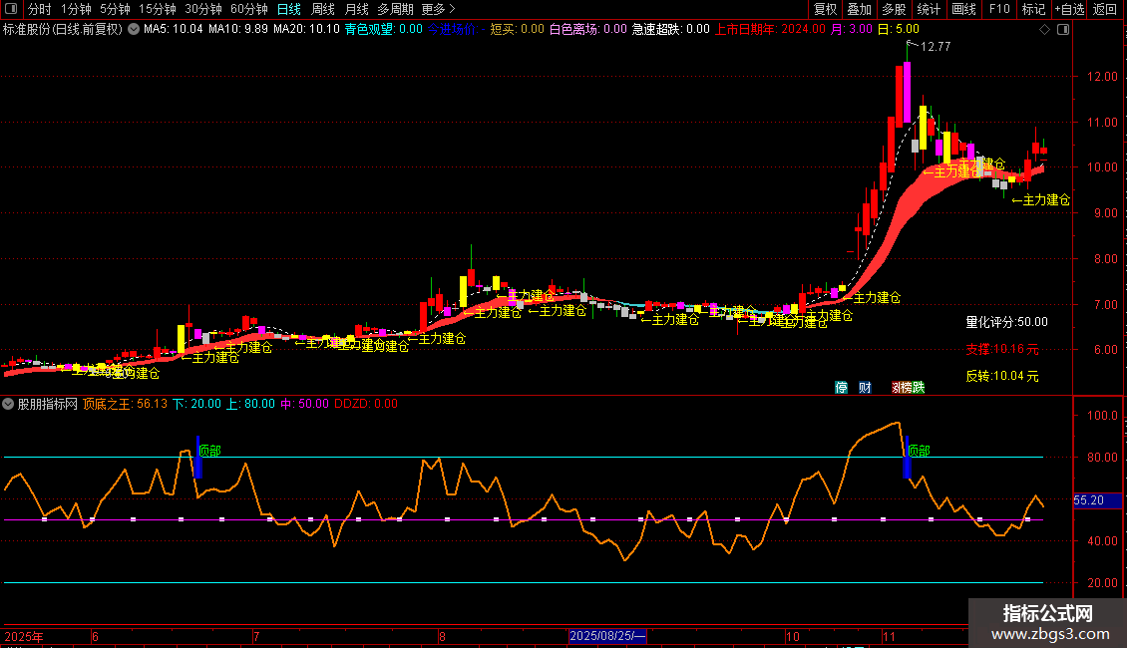Click the 停 info tag icon
The image size is (1127, 648).
click(x=841, y=387)
